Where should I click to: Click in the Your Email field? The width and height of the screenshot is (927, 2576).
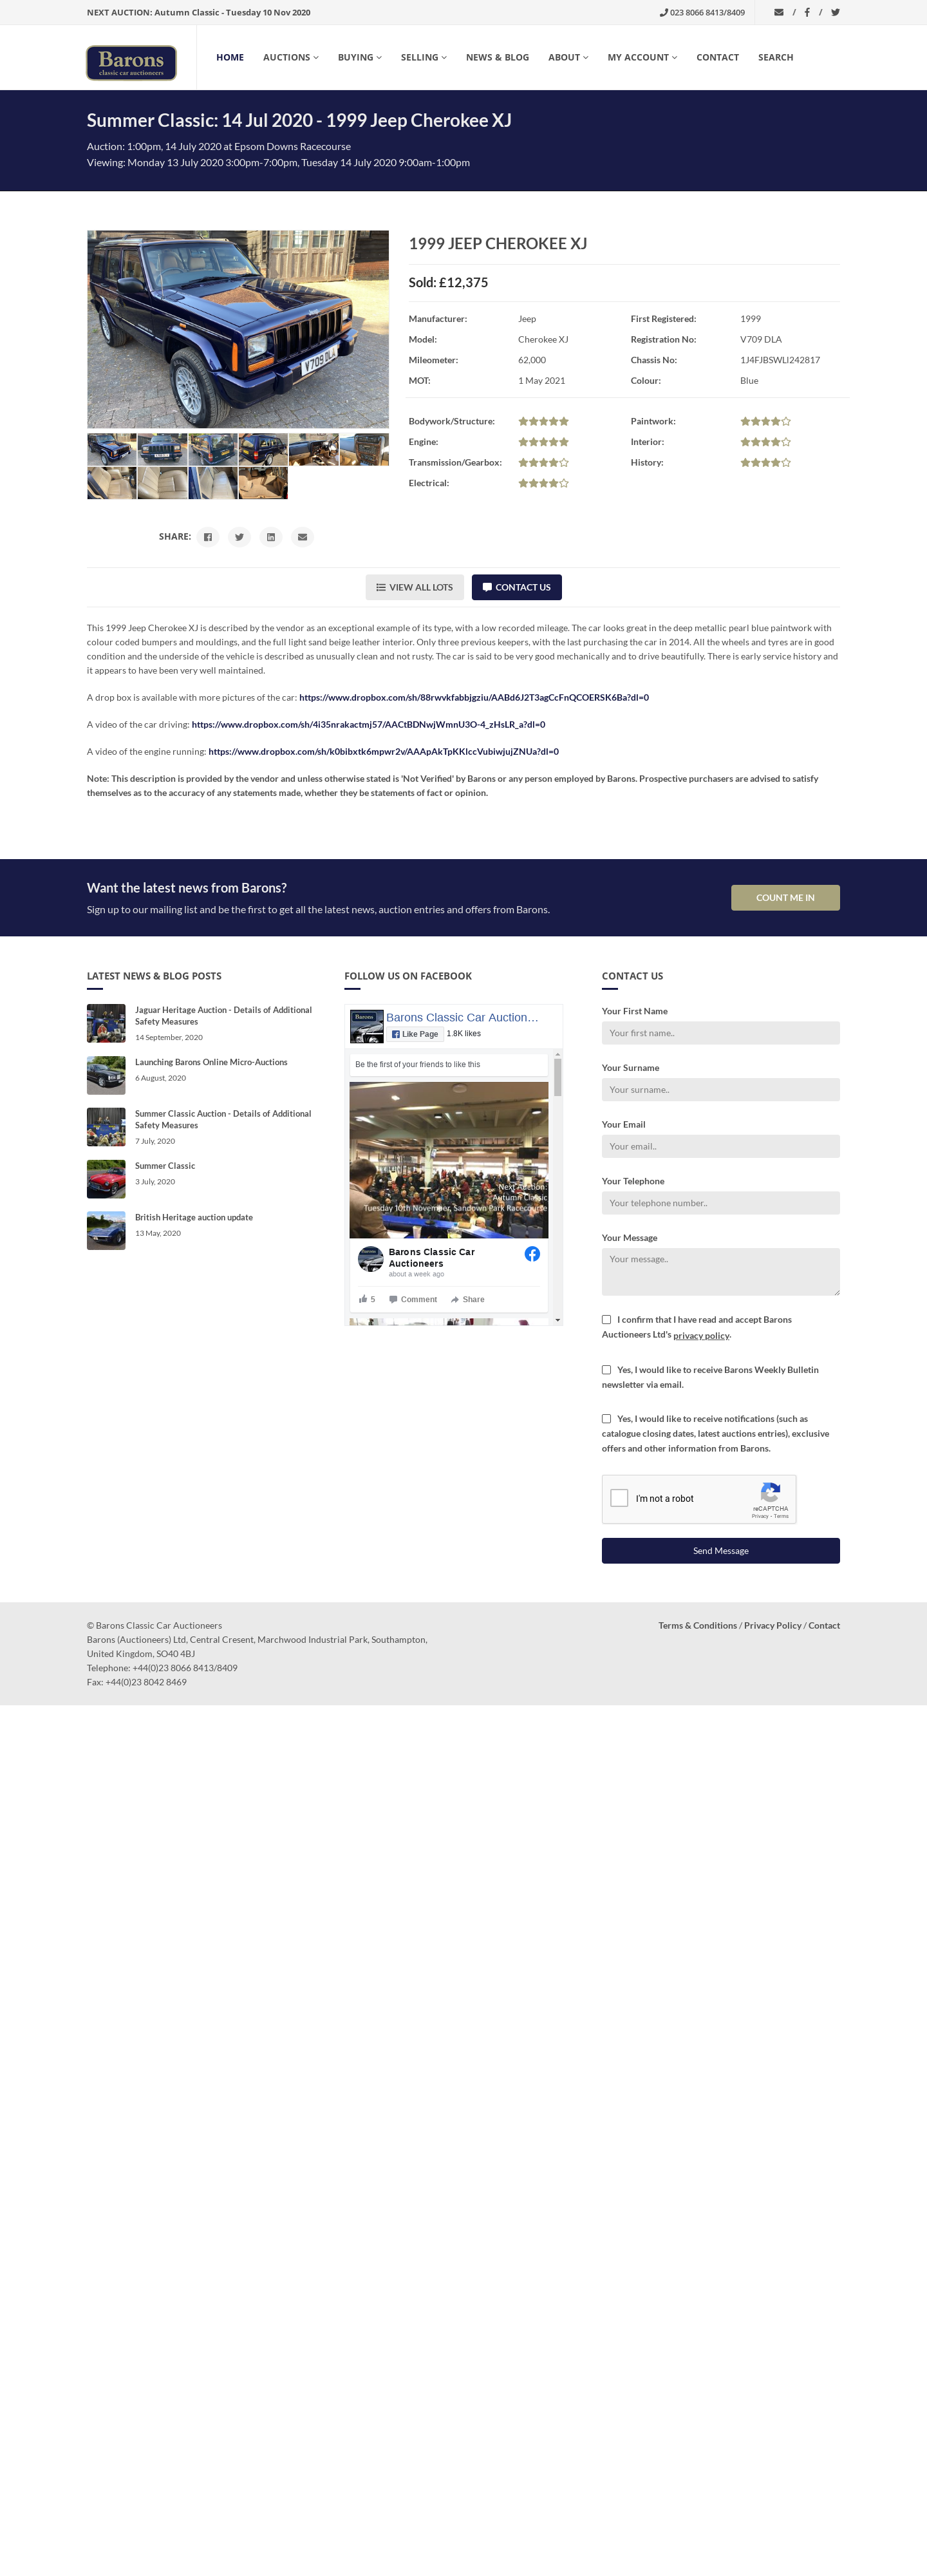(720, 1146)
